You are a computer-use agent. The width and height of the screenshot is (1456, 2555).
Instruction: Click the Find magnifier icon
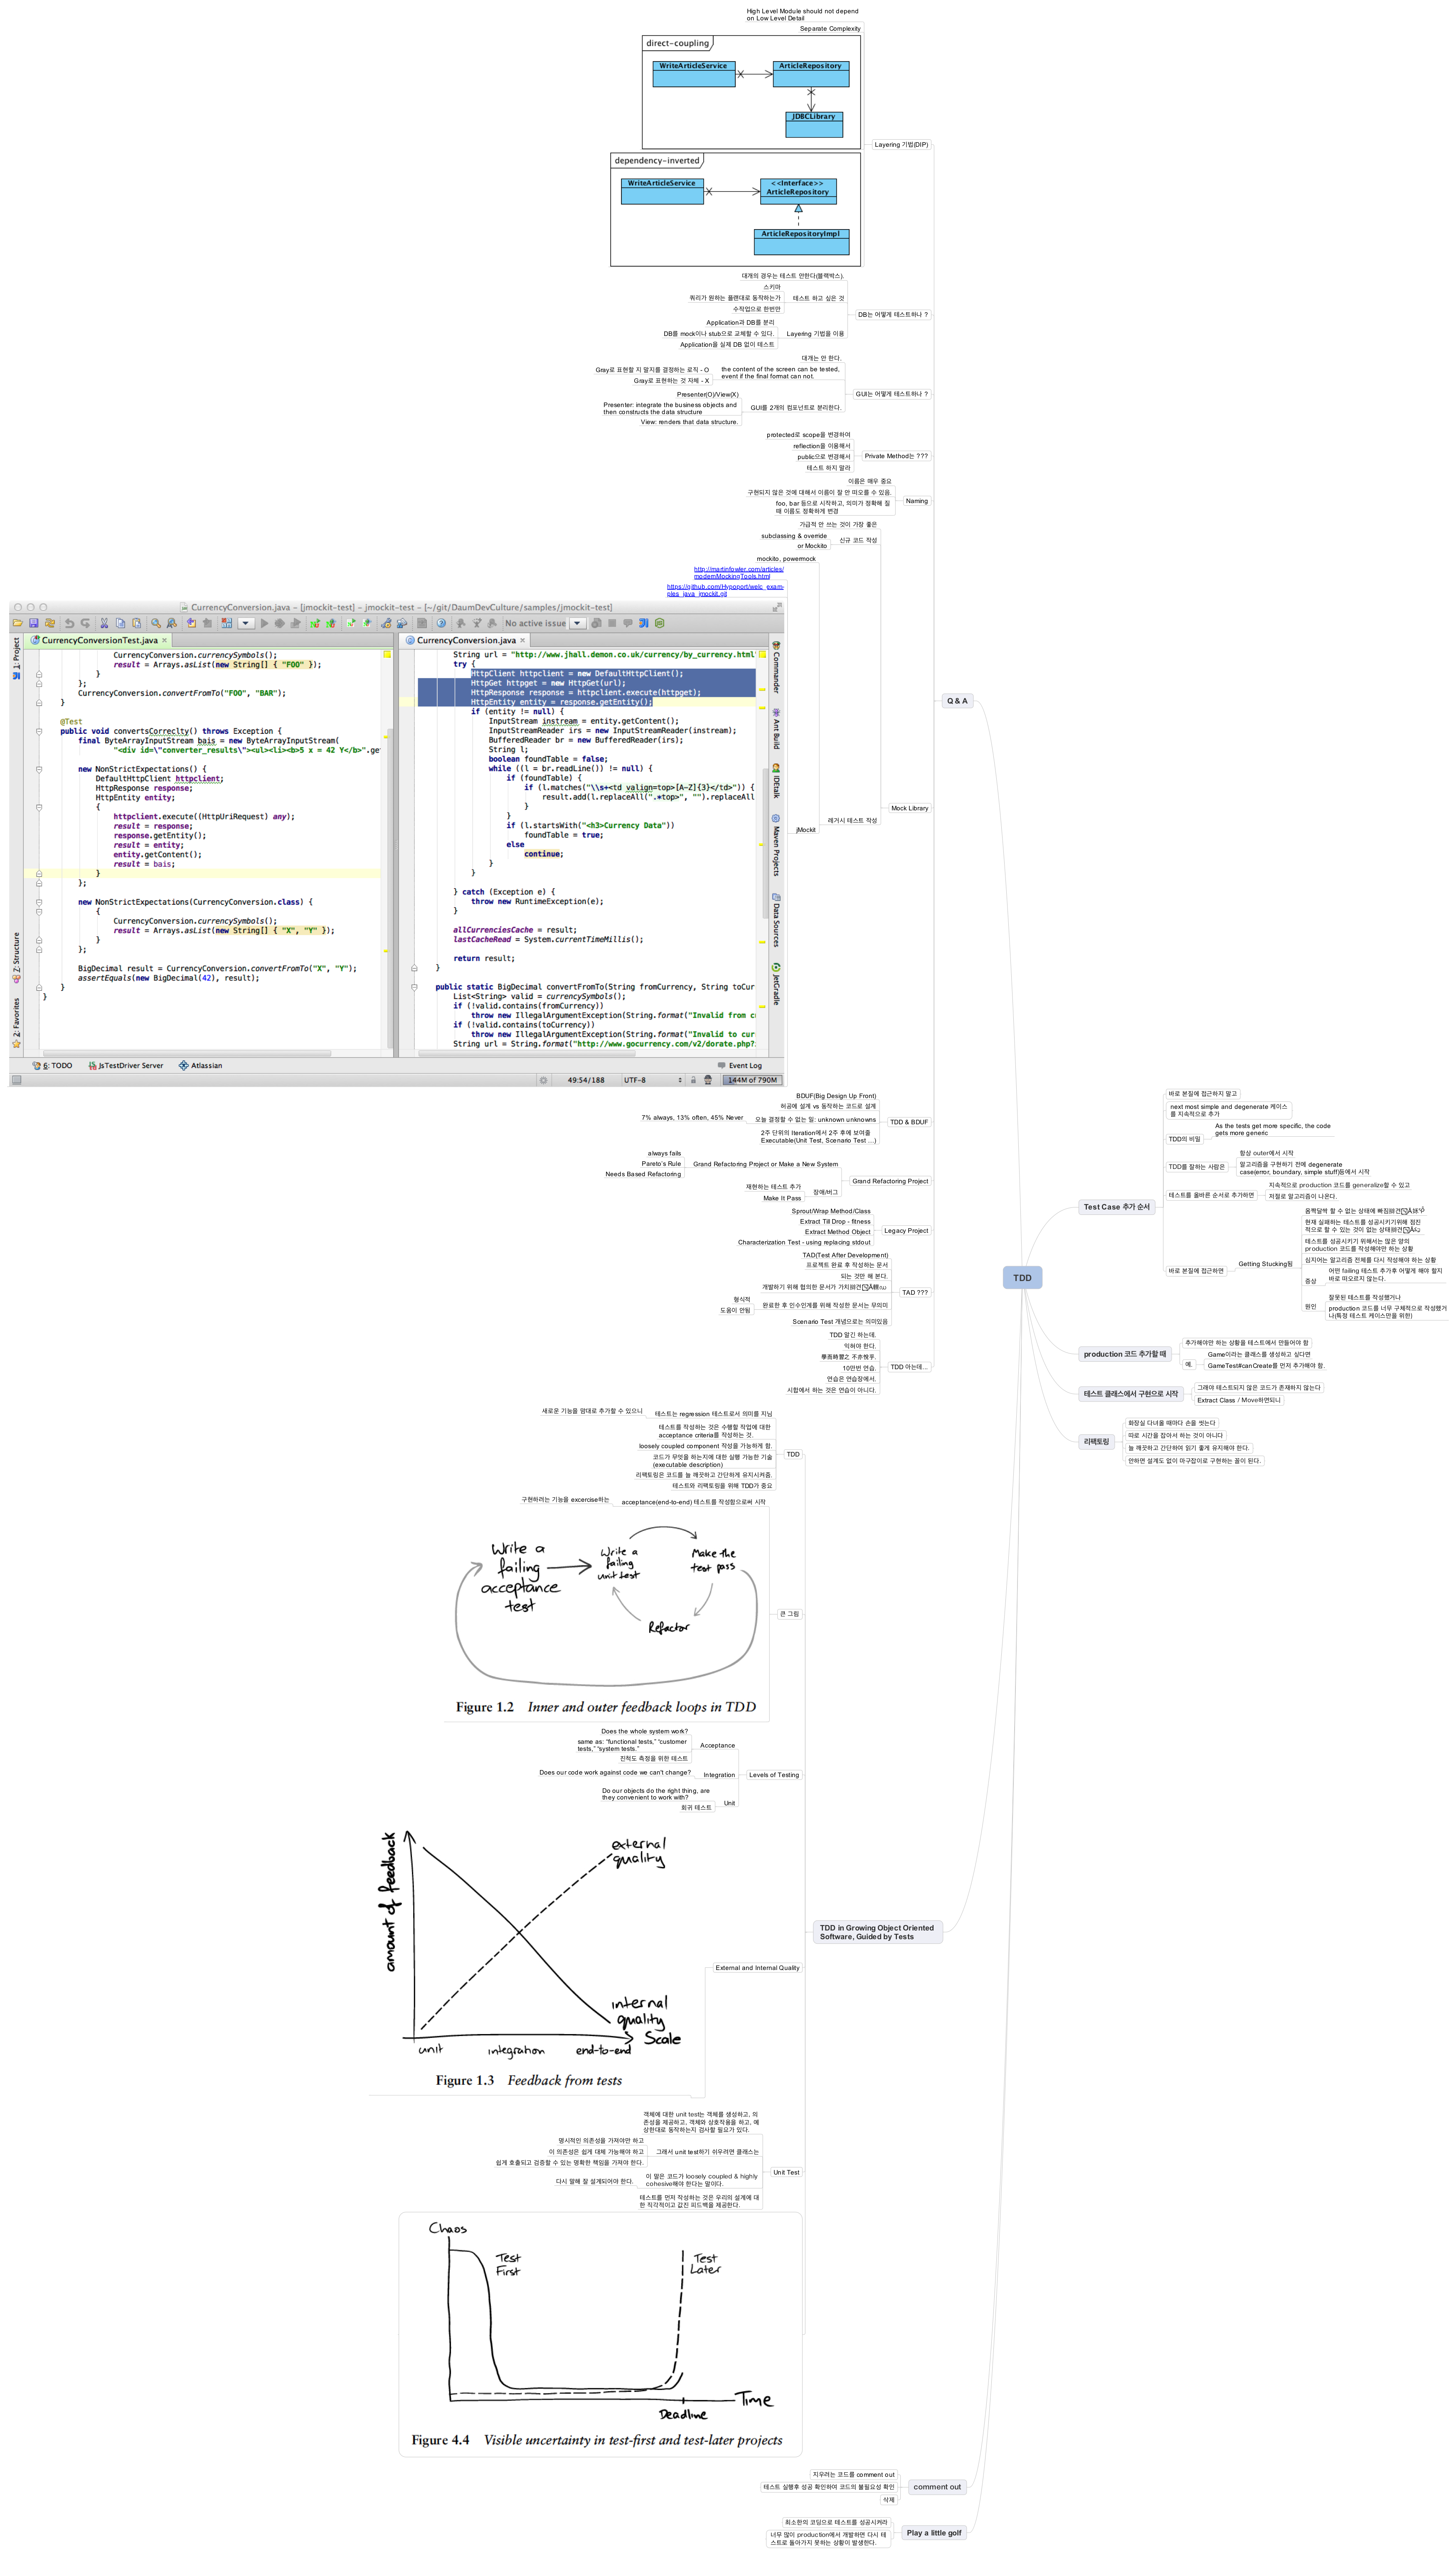[156, 623]
